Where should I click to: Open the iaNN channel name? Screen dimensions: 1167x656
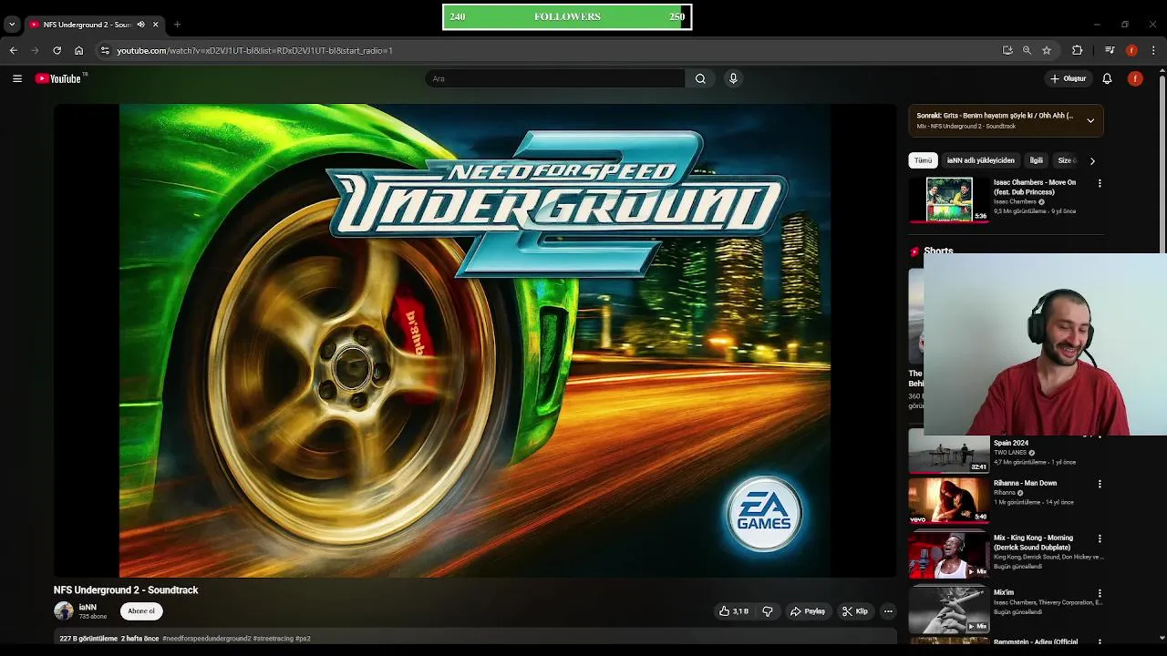coord(88,607)
